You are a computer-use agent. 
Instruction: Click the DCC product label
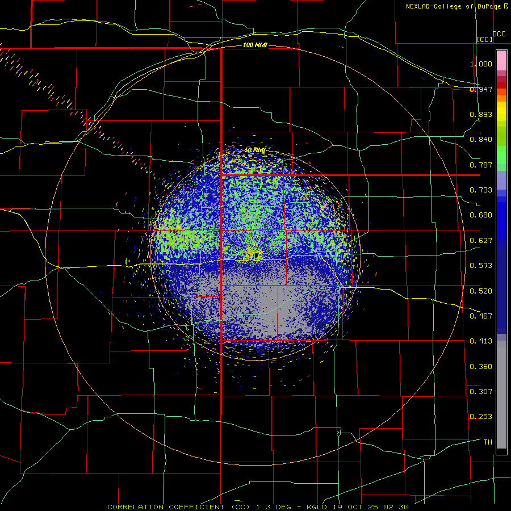pyautogui.click(x=499, y=34)
